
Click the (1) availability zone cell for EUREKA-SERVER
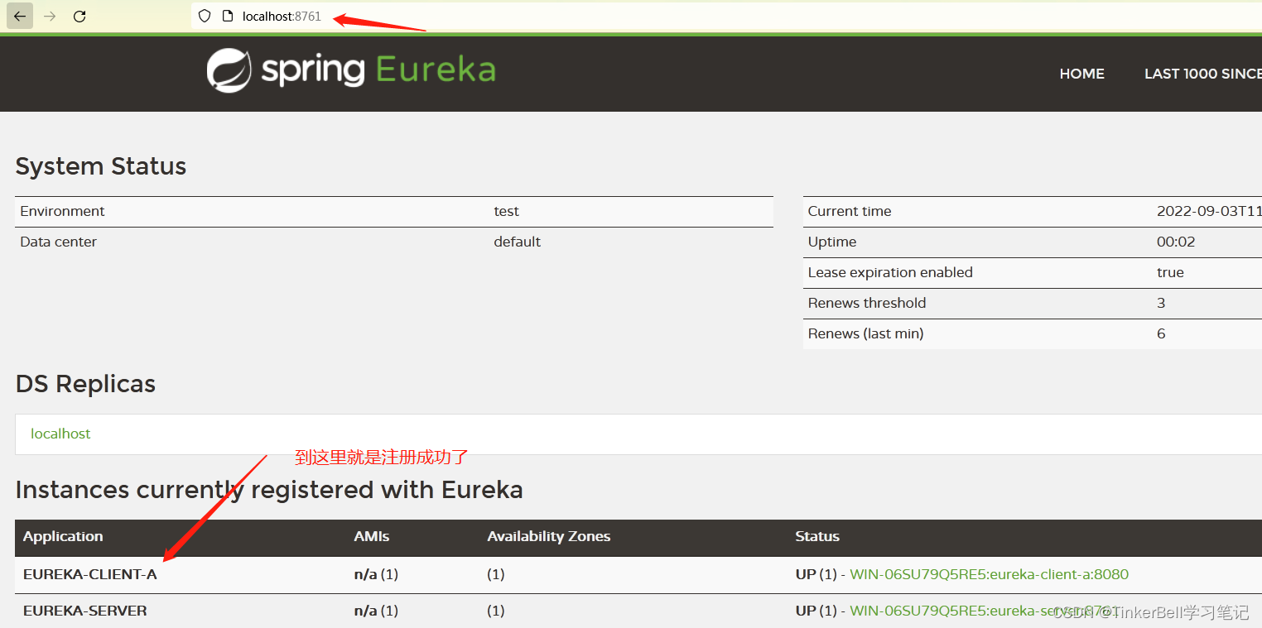[x=496, y=611]
